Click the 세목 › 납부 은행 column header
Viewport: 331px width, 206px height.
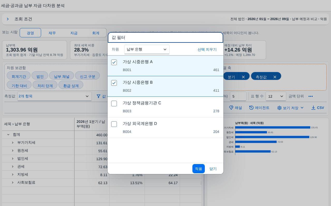(x=38, y=124)
